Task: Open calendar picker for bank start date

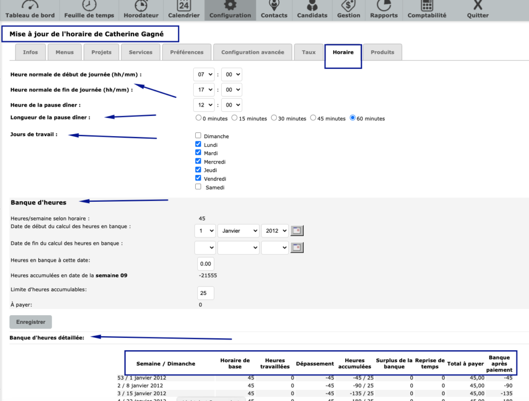Action: click(297, 231)
